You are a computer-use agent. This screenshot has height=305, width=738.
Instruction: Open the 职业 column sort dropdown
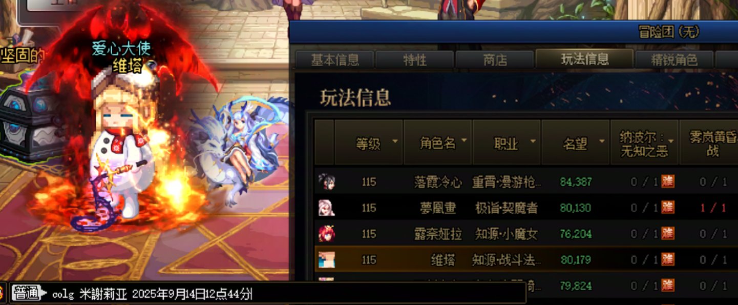[x=533, y=141]
